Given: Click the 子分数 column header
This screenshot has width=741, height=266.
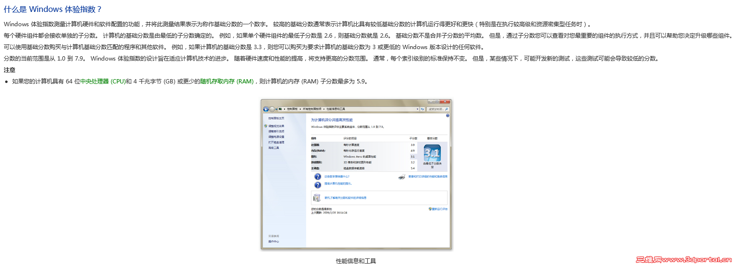Looking at the screenshot, I should [x=413, y=138].
